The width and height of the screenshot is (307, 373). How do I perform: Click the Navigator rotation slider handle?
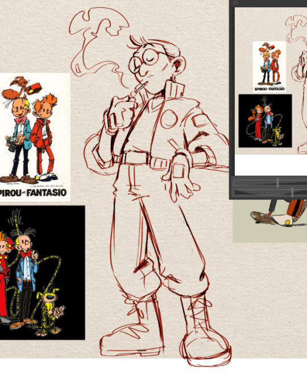[292, 192]
